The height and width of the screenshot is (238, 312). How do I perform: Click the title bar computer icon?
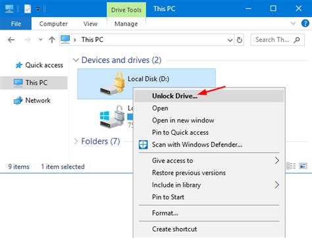[x=9, y=9]
